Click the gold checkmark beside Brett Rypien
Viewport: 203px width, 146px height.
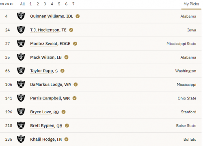click(x=67, y=126)
